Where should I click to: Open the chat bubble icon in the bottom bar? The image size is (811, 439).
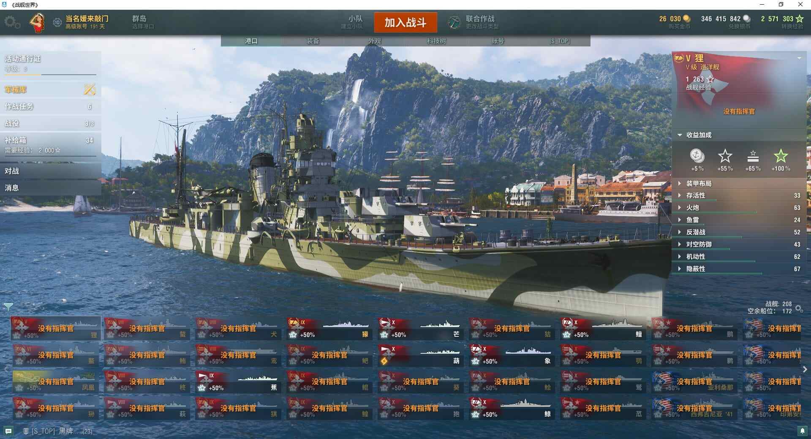[8, 431]
